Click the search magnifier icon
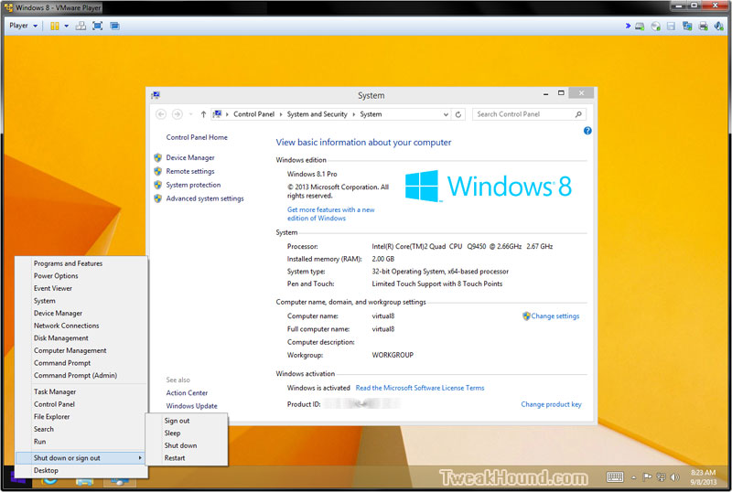The height and width of the screenshot is (492, 732). click(x=578, y=114)
